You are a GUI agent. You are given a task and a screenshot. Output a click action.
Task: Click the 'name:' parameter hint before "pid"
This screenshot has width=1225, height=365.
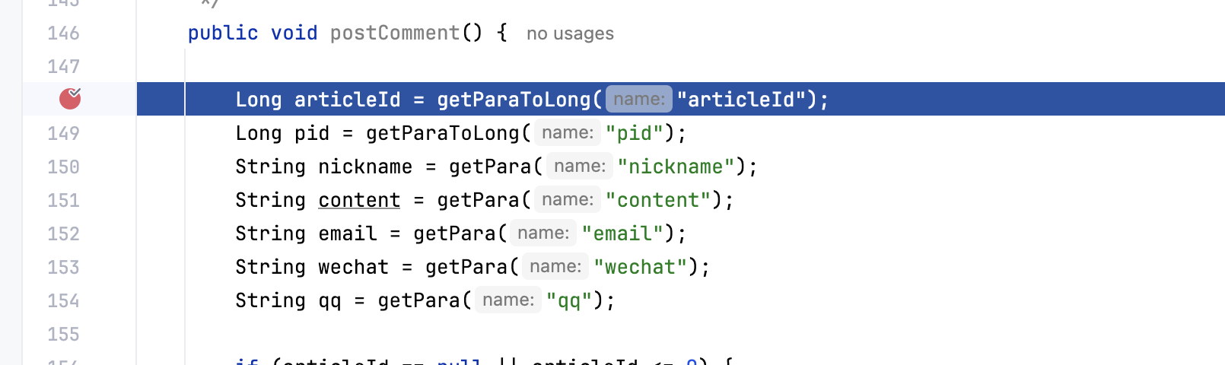tap(568, 133)
